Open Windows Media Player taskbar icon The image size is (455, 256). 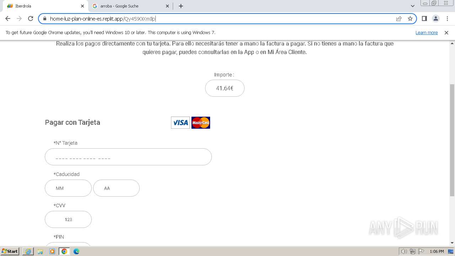click(52, 251)
